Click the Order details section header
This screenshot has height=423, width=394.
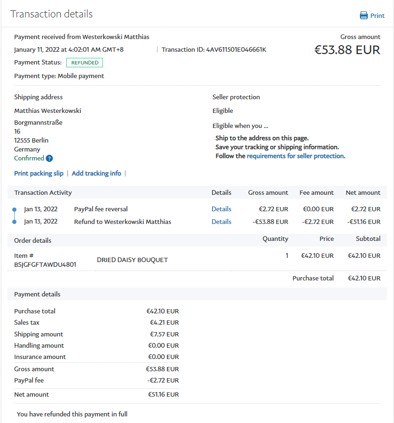click(x=32, y=240)
